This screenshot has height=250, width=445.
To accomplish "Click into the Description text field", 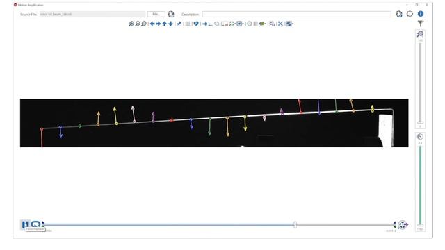I will (297, 14).
